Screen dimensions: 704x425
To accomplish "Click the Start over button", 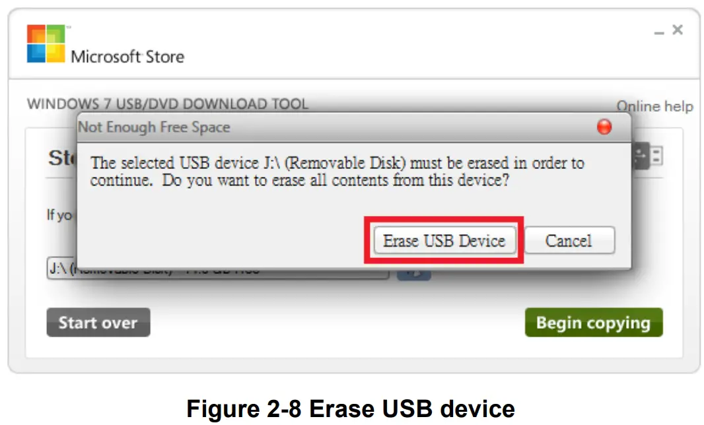I will point(98,322).
